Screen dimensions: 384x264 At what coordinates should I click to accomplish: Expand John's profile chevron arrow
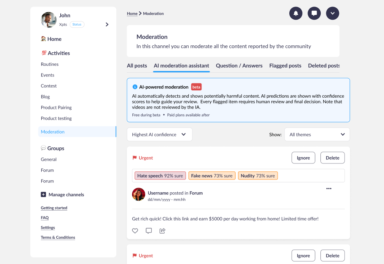click(x=107, y=24)
